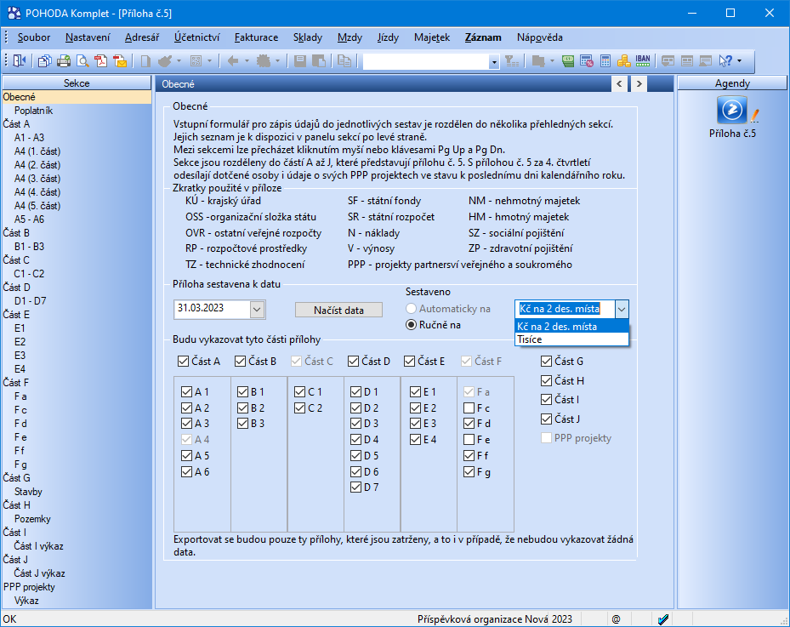Toggle the Část D checkbox
Viewport: 790px width, 627px height.
click(353, 362)
